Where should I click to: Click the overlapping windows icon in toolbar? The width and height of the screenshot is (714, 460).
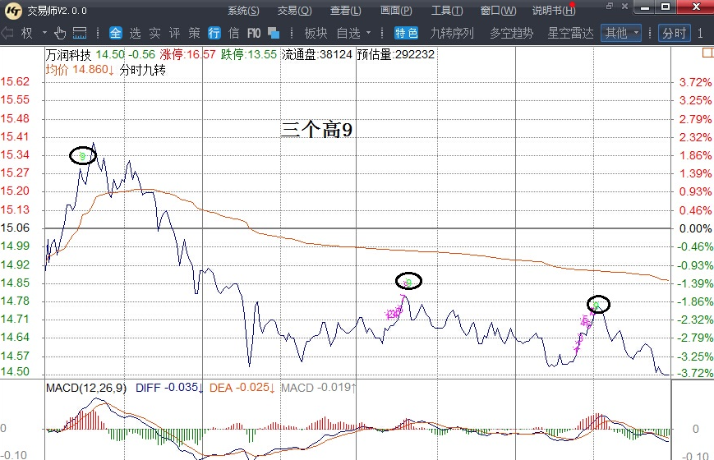click(x=274, y=33)
